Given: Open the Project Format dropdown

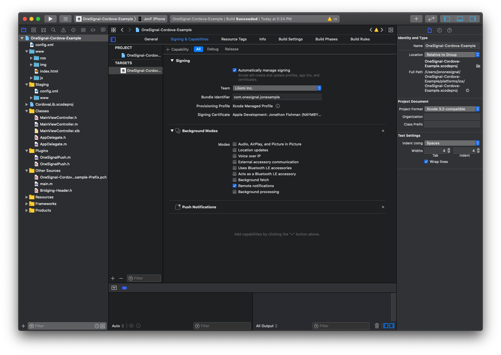Looking at the screenshot, I should 452,109.
